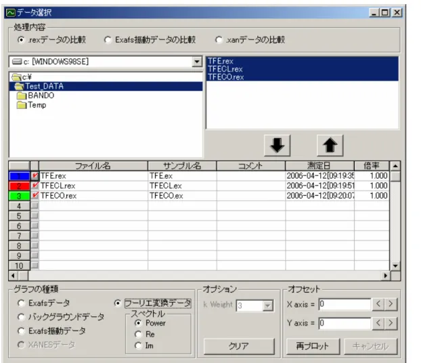Image resolution: width=421 pixels, height=363 pixels.
Task: Click the BANDO folder icon
Action: pyautogui.click(x=22, y=95)
